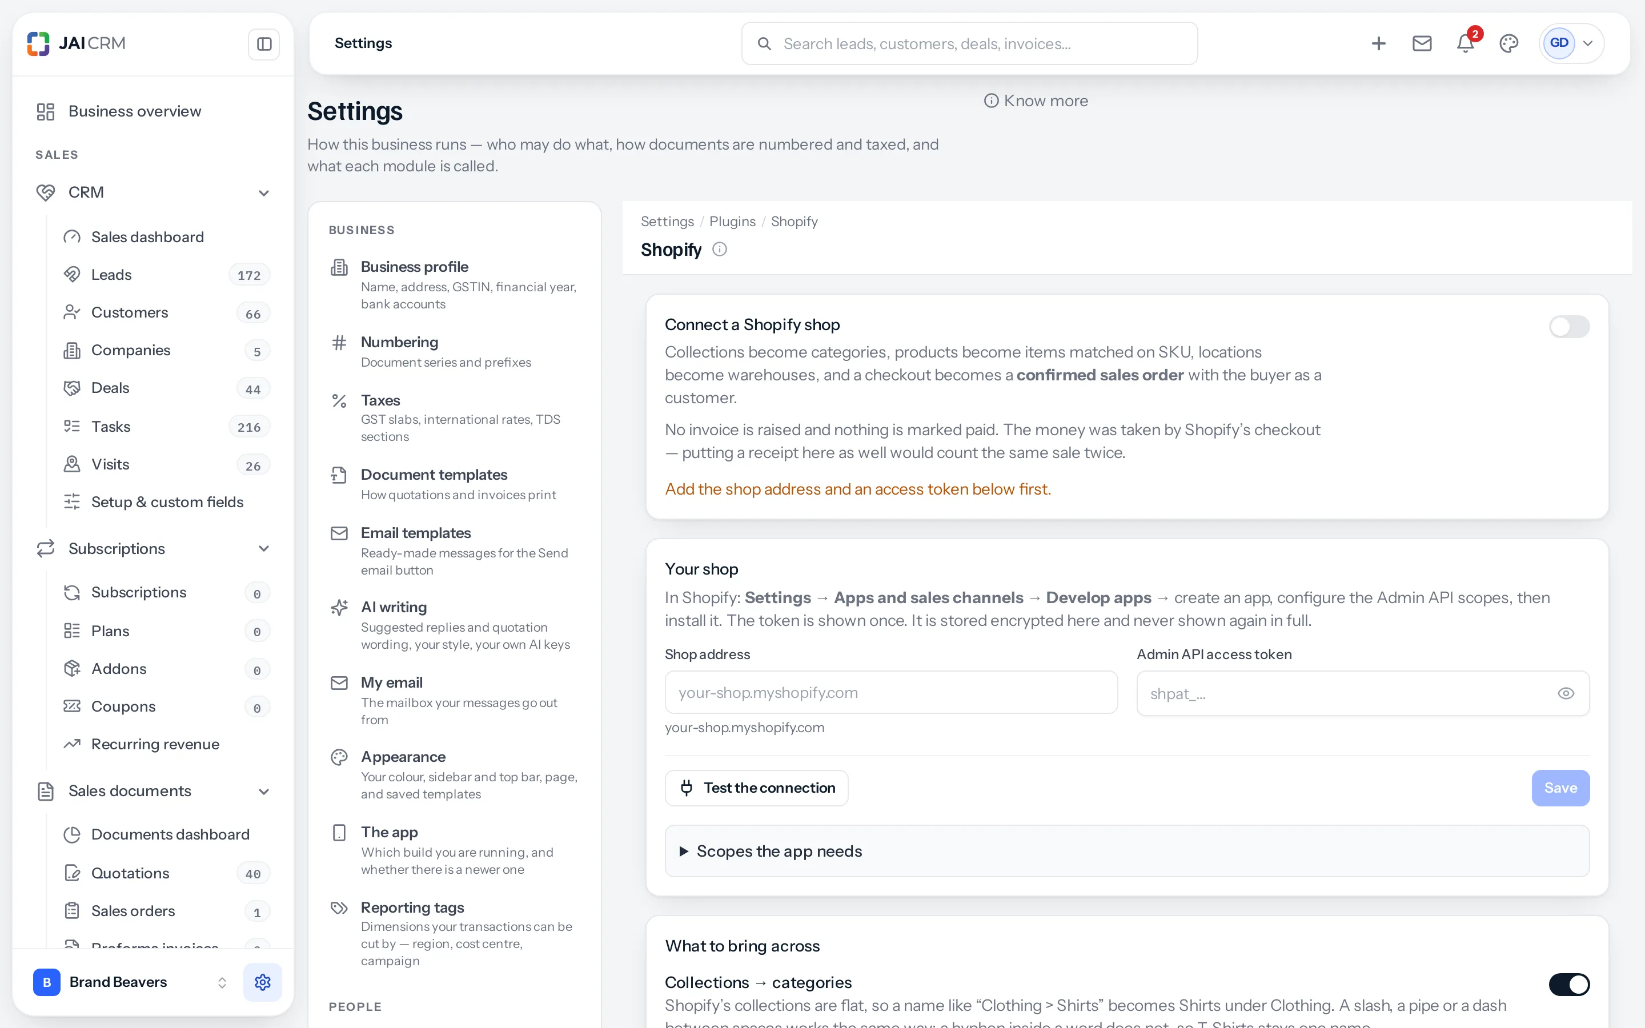Click the gear settings icon beside Brand Beavers
Screen dimensions: 1645x1028
(262, 982)
